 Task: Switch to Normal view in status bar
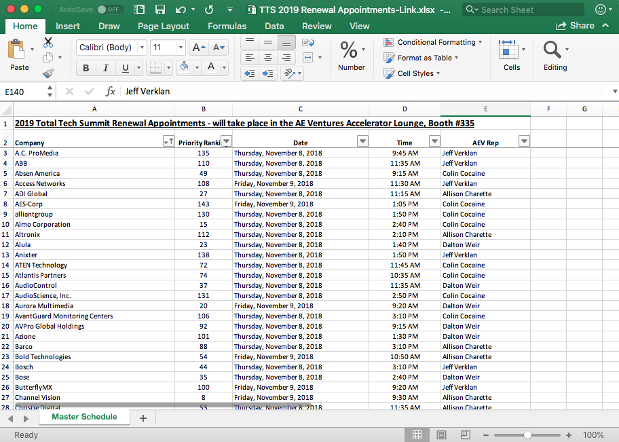(417, 435)
